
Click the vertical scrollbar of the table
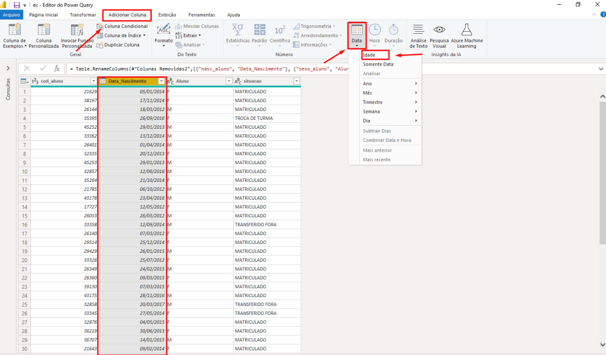(602, 177)
